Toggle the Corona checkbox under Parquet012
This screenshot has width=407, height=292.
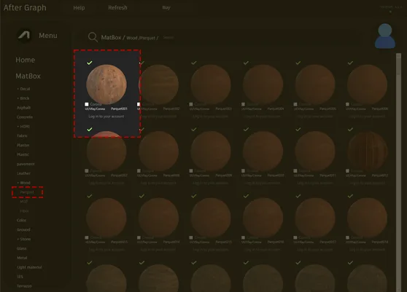(348, 170)
